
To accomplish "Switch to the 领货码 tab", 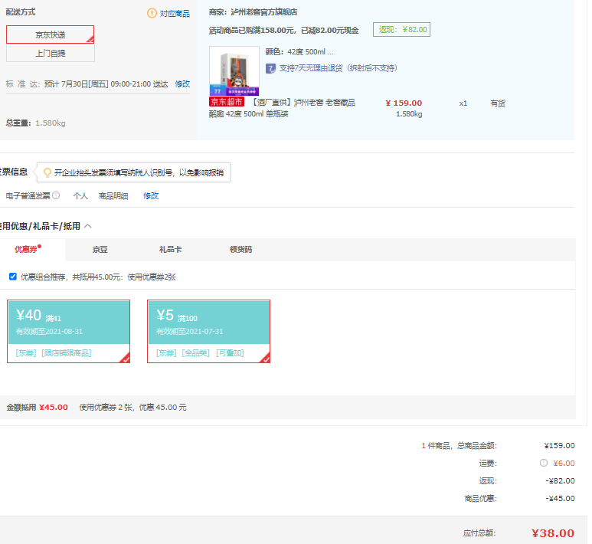I will [x=241, y=249].
